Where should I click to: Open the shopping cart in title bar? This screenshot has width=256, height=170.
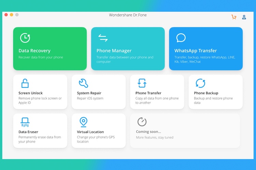pyautogui.click(x=234, y=17)
